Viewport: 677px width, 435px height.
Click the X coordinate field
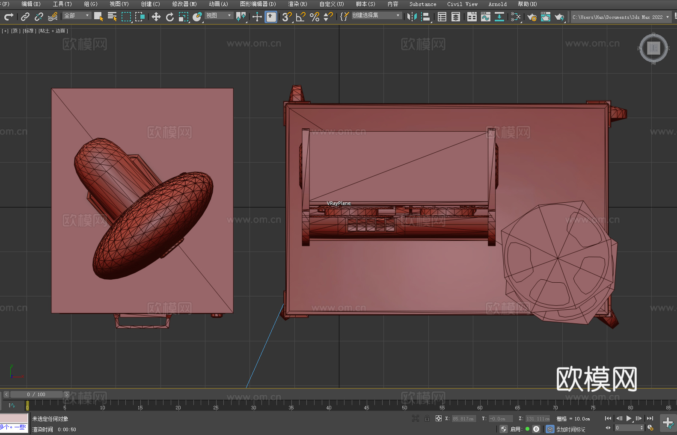[x=464, y=419]
